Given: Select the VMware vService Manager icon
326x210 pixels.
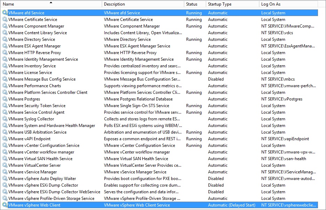Looking at the screenshot, I should [x=5, y=172].
